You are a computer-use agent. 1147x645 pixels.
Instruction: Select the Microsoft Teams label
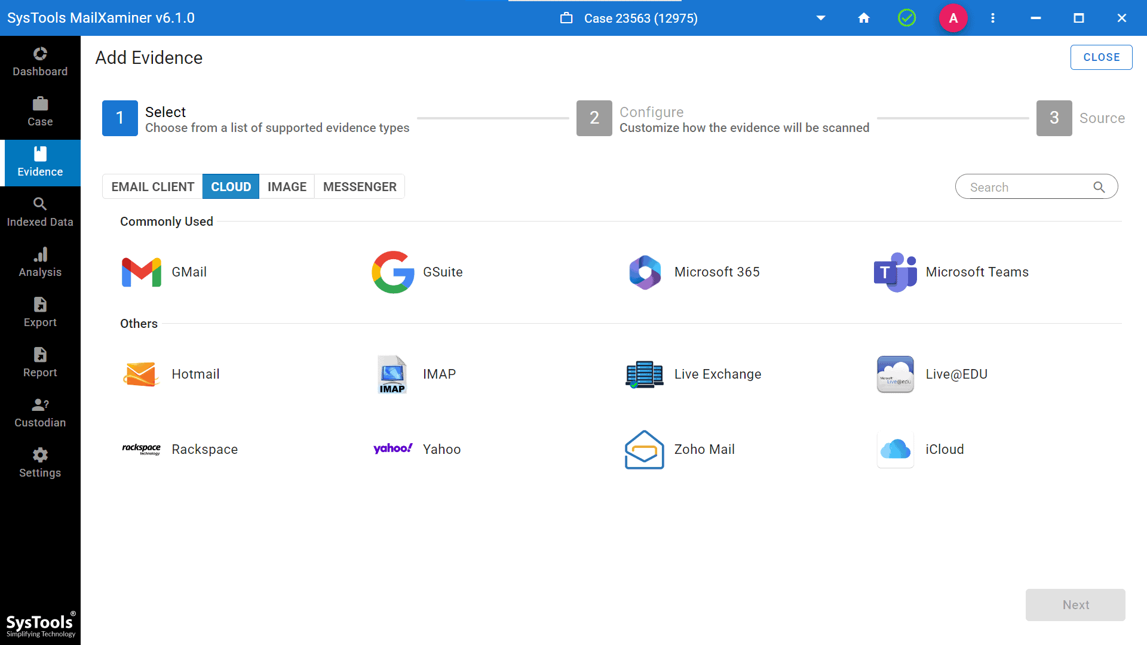[977, 272]
